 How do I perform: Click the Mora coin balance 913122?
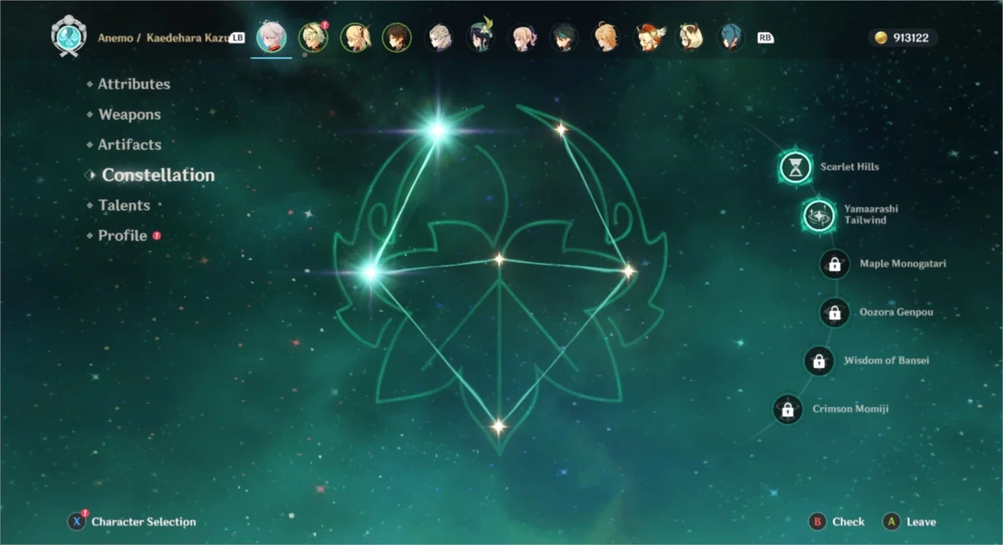(x=903, y=38)
